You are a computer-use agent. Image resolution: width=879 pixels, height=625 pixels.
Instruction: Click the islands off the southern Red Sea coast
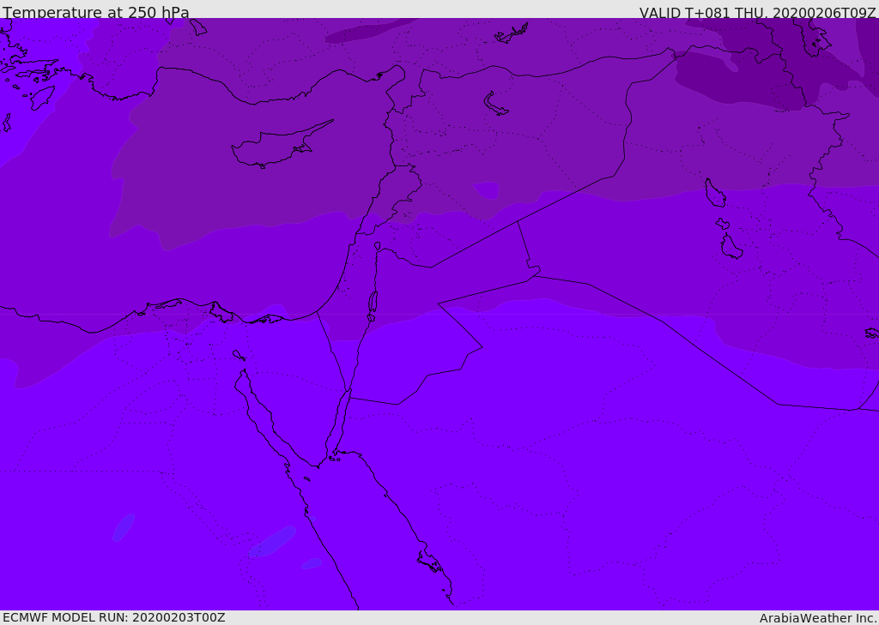point(429,562)
